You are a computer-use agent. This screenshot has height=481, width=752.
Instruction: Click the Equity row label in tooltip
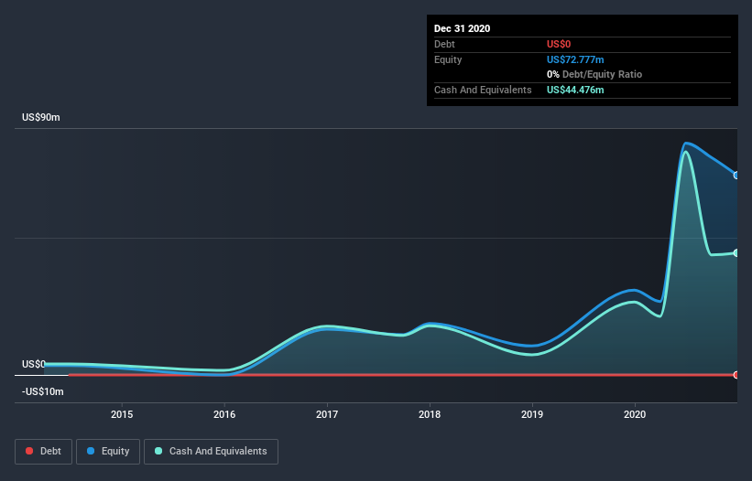[448, 59]
